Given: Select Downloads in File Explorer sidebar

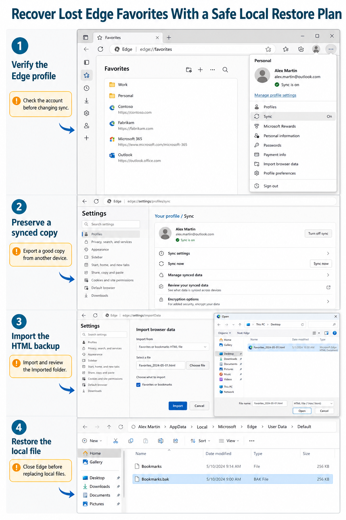Looking at the screenshot, I should tap(100, 486).
